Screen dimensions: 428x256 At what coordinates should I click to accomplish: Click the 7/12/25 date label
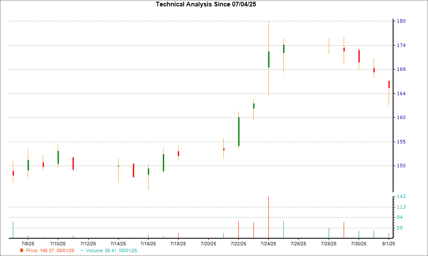(x=88, y=244)
